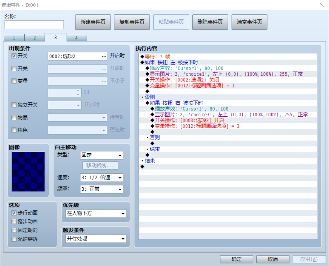Cancel the dialog with 取消
This screenshot has height=266, width=329.
point(273,259)
